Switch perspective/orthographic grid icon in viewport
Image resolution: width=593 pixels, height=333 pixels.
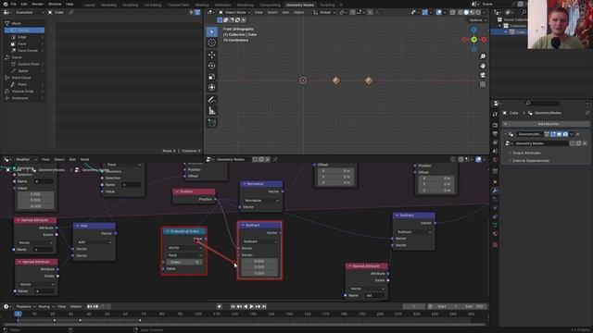[483, 84]
